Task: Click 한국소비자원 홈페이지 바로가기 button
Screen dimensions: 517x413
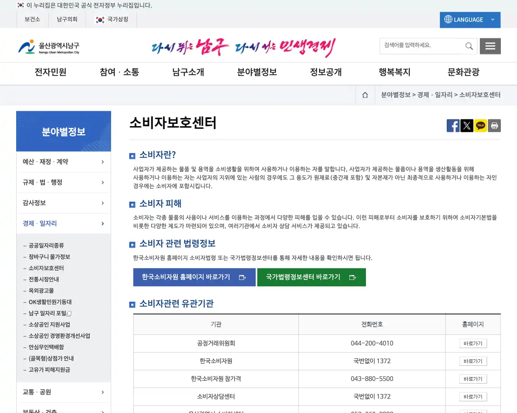Action: tap(194, 277)
